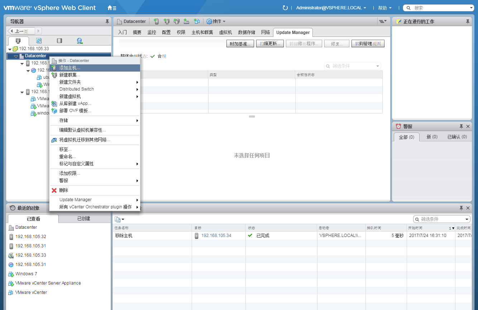Collapse the Datacenter tree node
The height and width of the screenshot is (310, 478).
tap(16, 56)
